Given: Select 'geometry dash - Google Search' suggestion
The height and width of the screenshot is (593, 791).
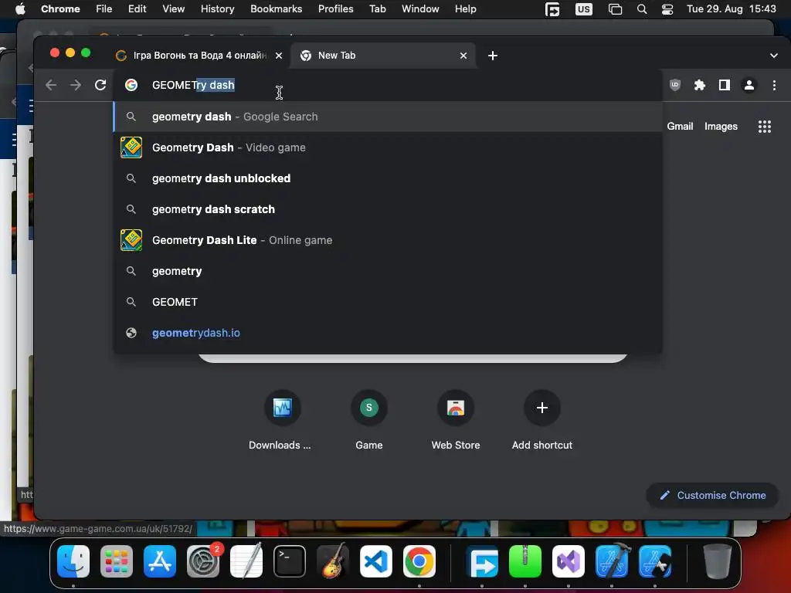Looking at the screenshot, I should coord(388,117).
